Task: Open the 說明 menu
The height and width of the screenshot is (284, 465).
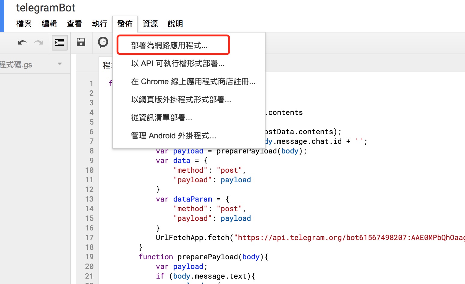Action: tap(175, 24)
